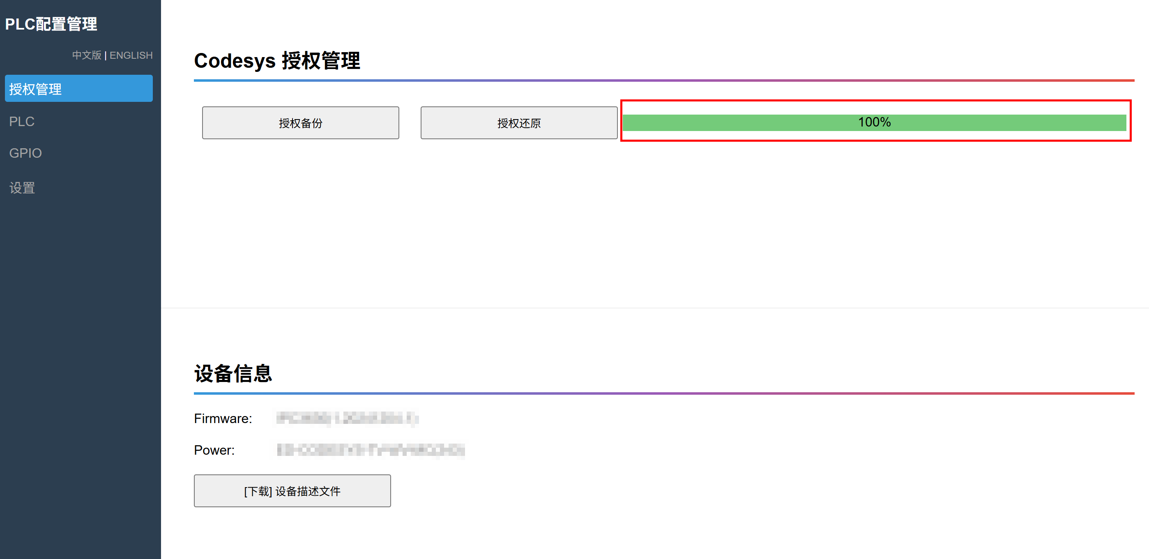Select the blurred Firmware version value
The width and height of the screenshot is (1149, 559).
(347, 419)
